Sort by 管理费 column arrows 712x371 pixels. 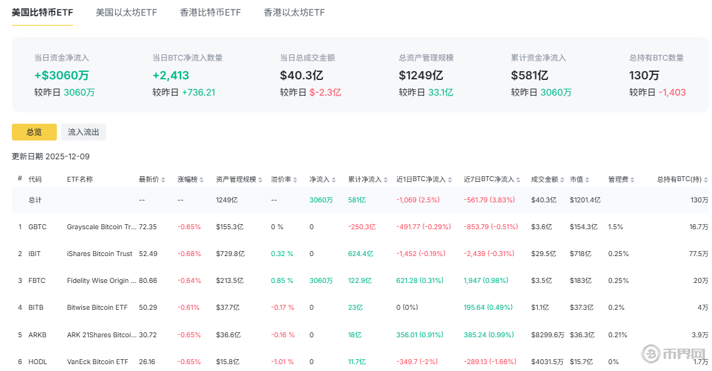click(x=633, y=180)
